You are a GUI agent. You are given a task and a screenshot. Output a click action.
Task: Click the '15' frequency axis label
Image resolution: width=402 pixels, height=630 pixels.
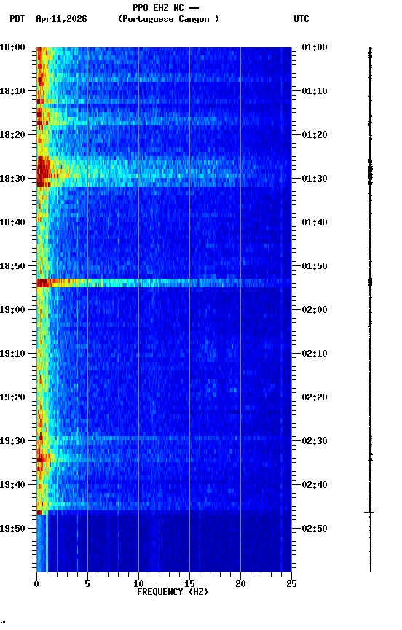(189, 584)
